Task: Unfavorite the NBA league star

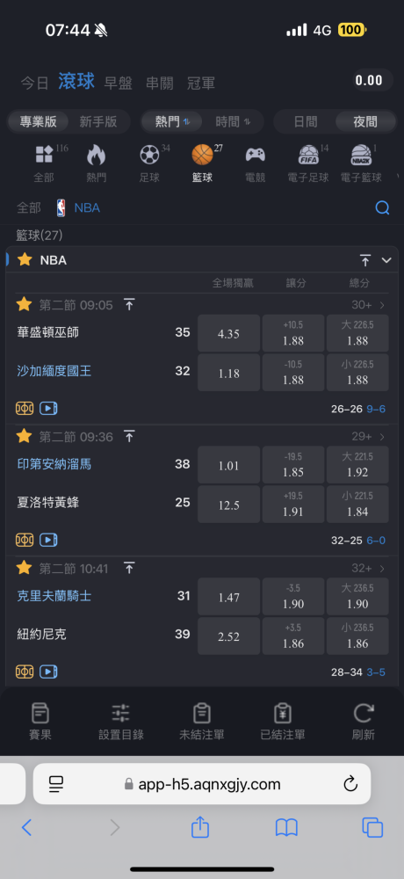Action: (25, 259)
